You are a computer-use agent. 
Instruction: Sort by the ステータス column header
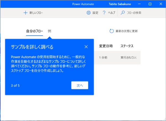pyautogui.click(x=127, y=46)
